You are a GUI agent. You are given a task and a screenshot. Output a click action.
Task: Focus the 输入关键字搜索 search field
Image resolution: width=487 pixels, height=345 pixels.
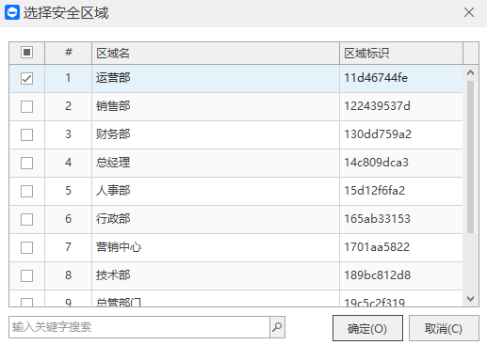pyautogui.click(x=139, y=327)
